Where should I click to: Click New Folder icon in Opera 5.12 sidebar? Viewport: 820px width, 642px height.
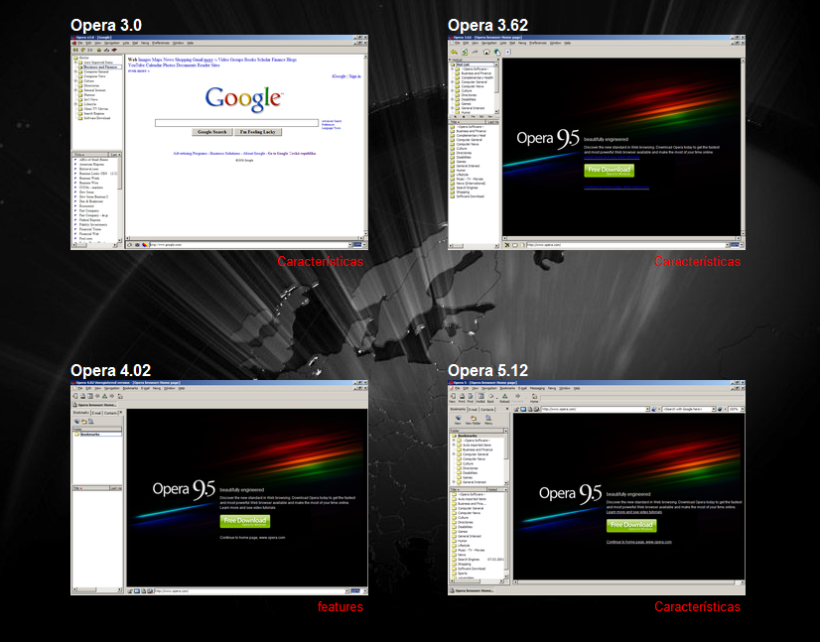click(x=474, y=420)
